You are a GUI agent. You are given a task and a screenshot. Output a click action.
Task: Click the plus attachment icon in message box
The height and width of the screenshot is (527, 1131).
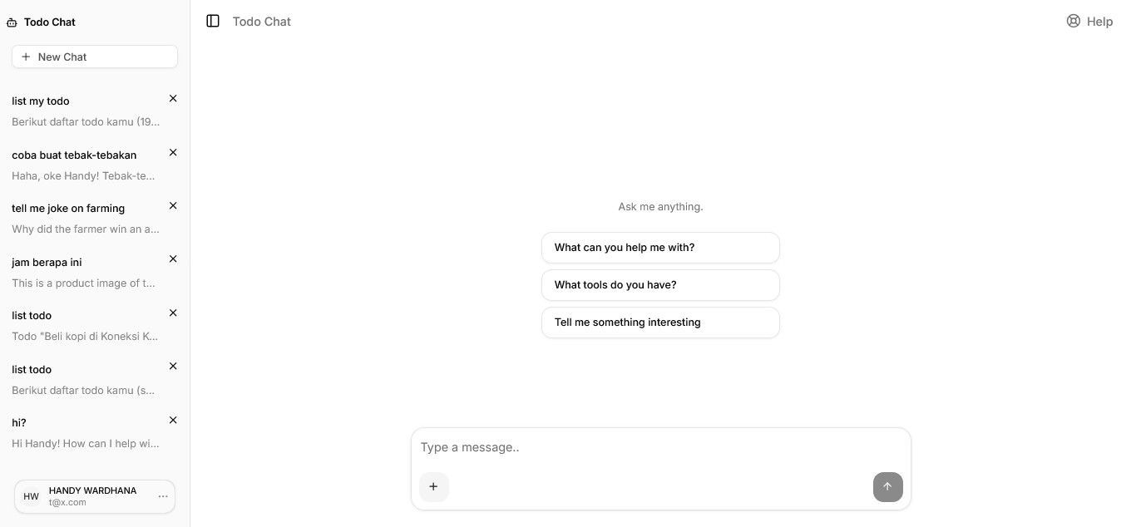point(433,486)
